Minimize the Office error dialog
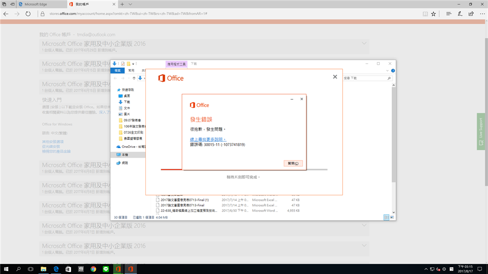Image resolution: width=488 pixels, height=274 pixels. pos(292,99)
